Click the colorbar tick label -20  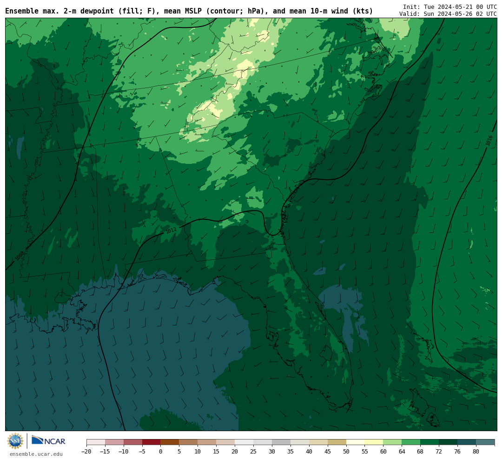pos(86,452)
